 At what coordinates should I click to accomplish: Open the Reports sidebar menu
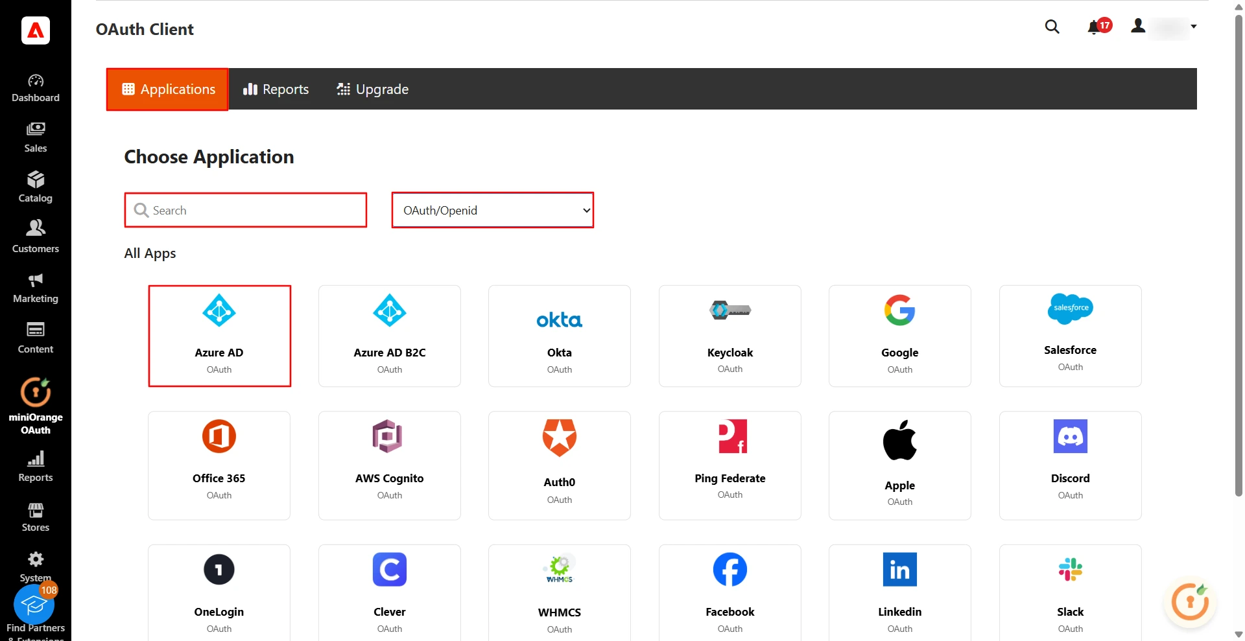36,467
